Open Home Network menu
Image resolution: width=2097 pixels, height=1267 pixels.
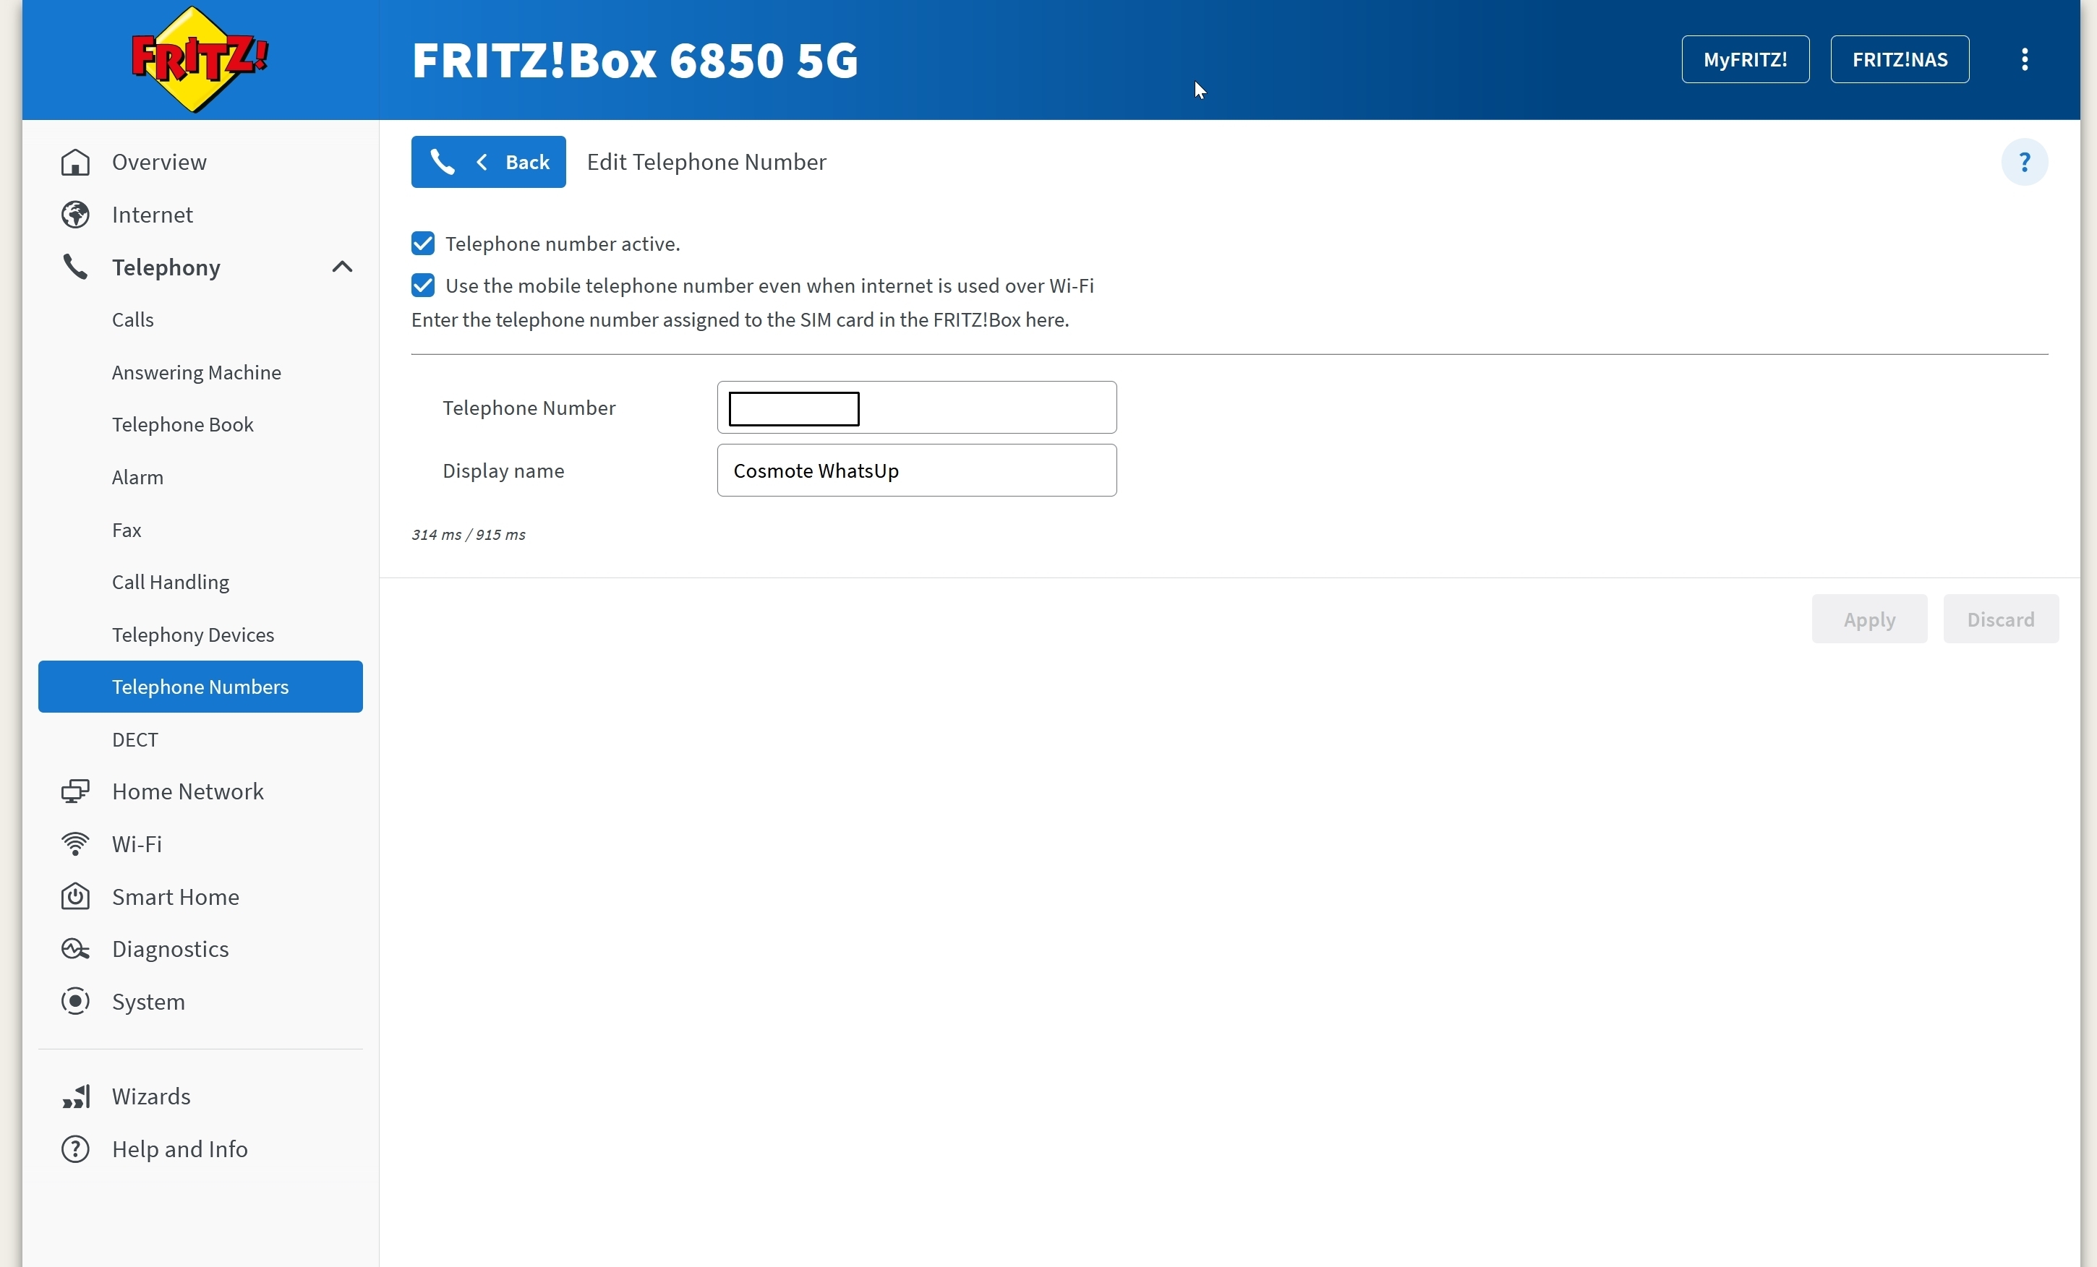pyautogui.click(x=188, y=791)
